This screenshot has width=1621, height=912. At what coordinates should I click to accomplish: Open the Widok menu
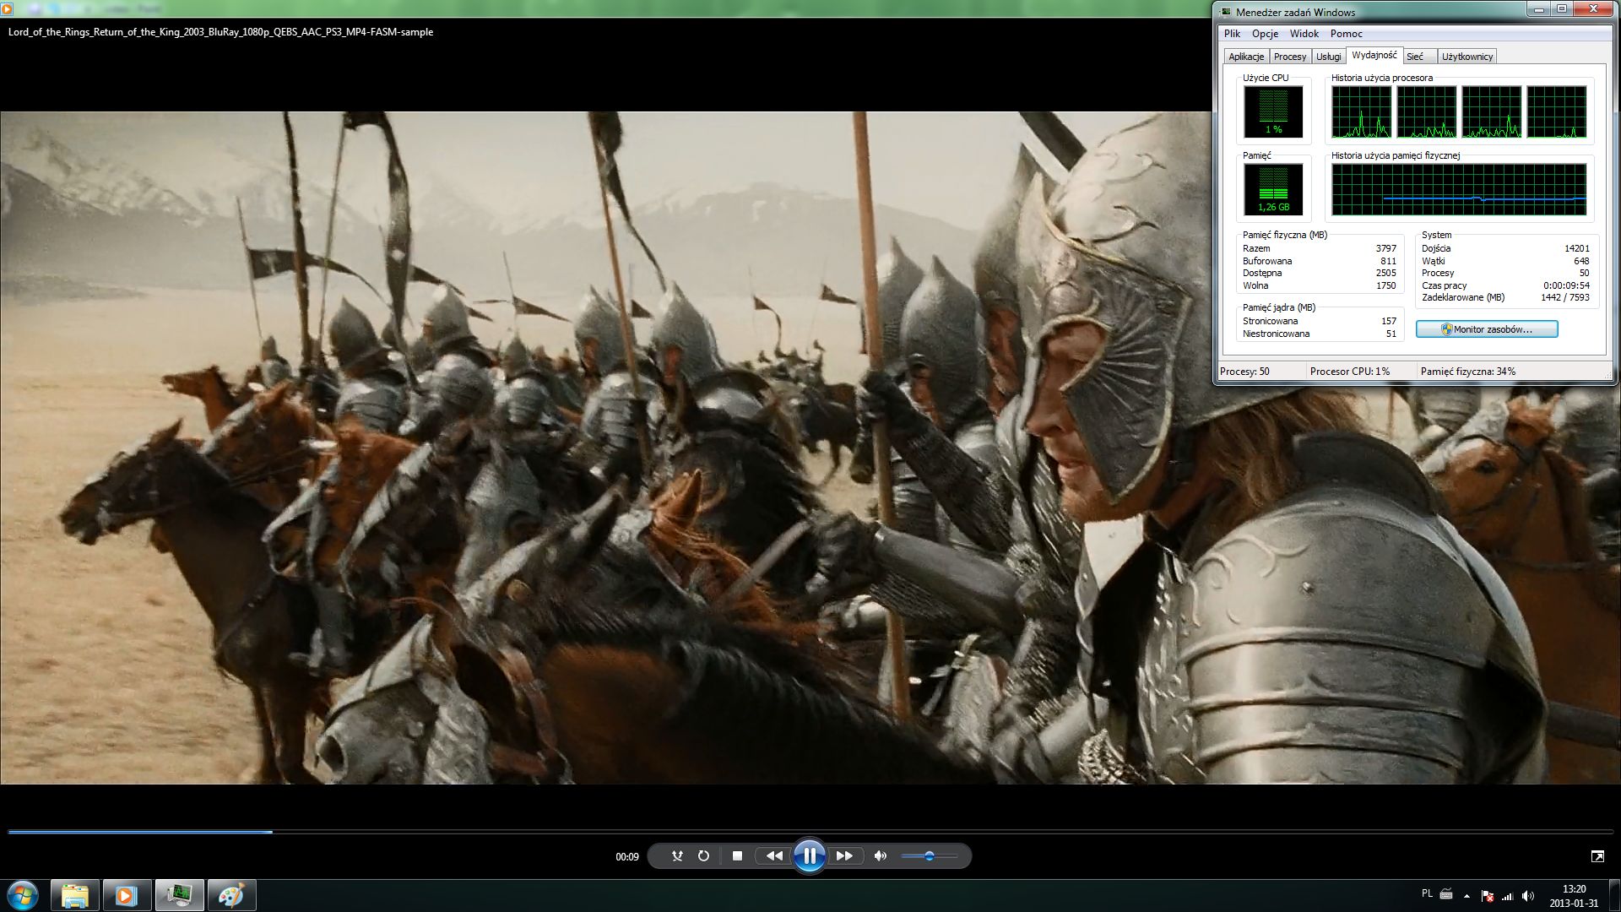point(1304,34)
